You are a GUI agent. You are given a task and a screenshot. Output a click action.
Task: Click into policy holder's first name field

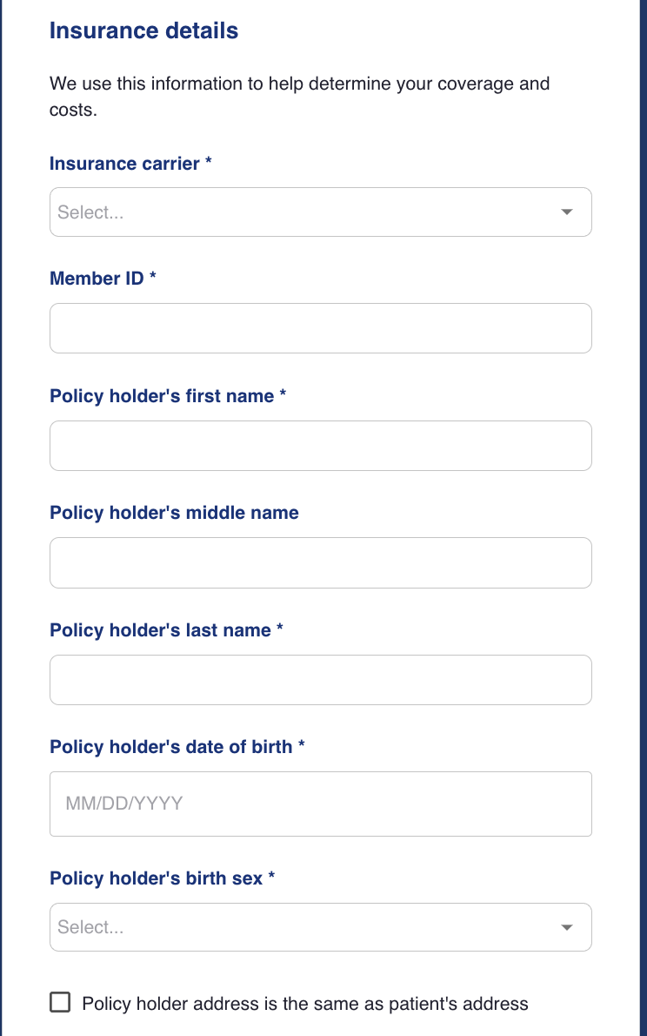[x=320, y=446]
